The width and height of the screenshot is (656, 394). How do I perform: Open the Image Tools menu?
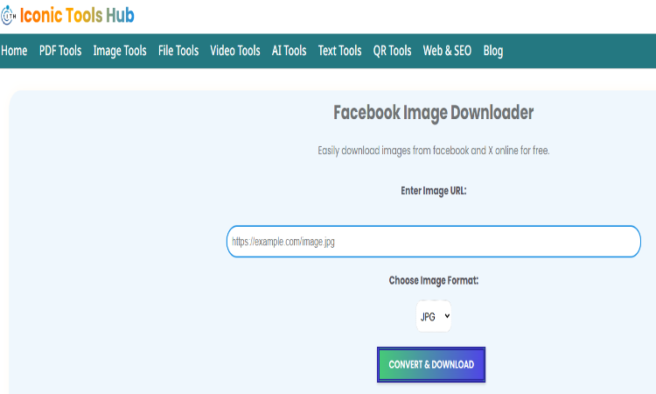coord(120,51)
